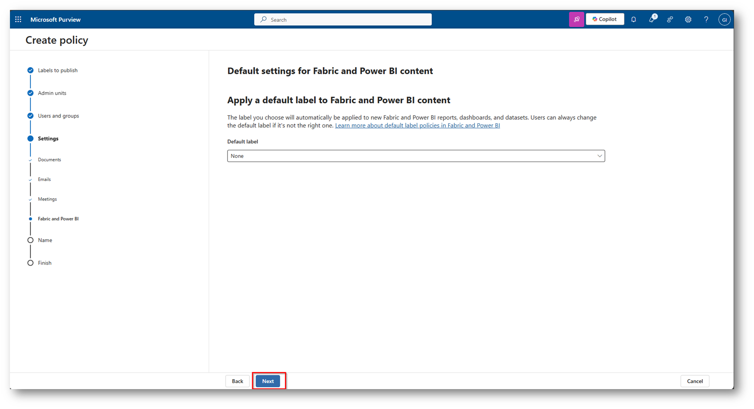
Task: Cancel the policy creation
Action: (695, 381)
